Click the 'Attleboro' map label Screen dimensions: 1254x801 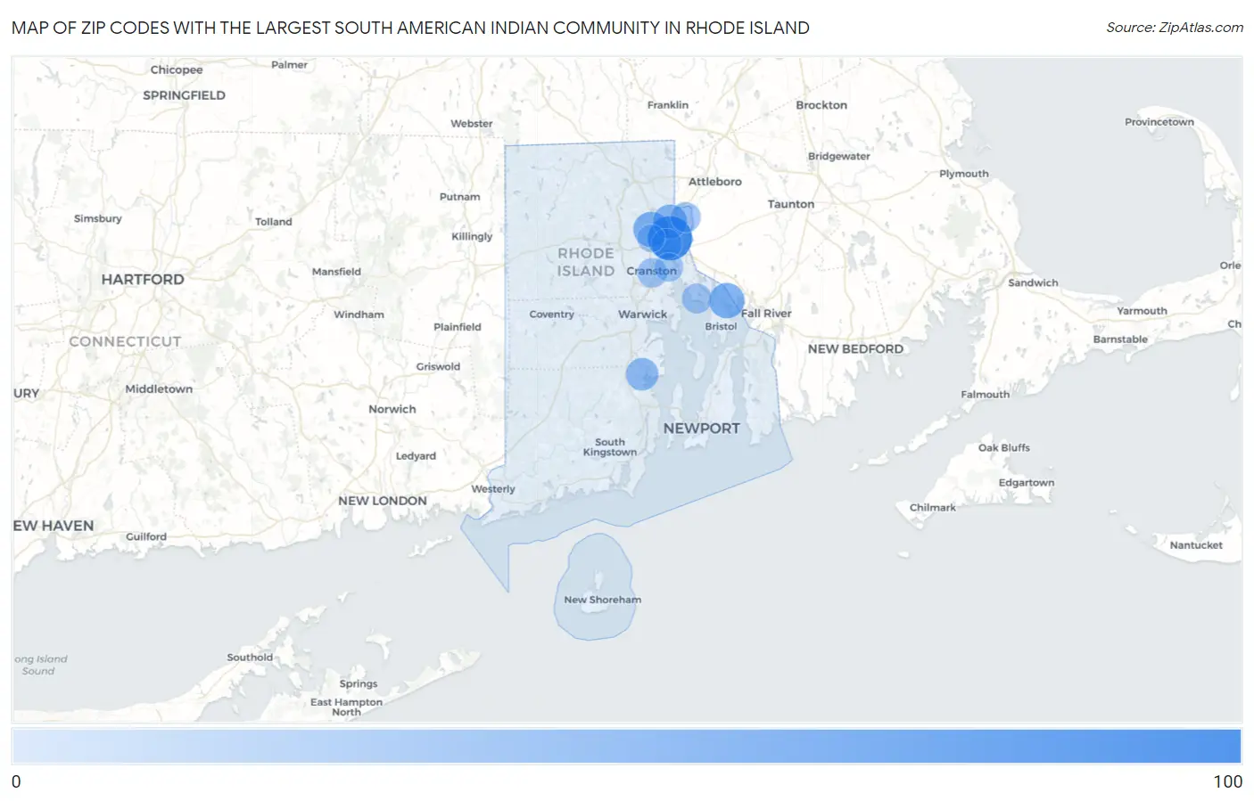[714, 182]
